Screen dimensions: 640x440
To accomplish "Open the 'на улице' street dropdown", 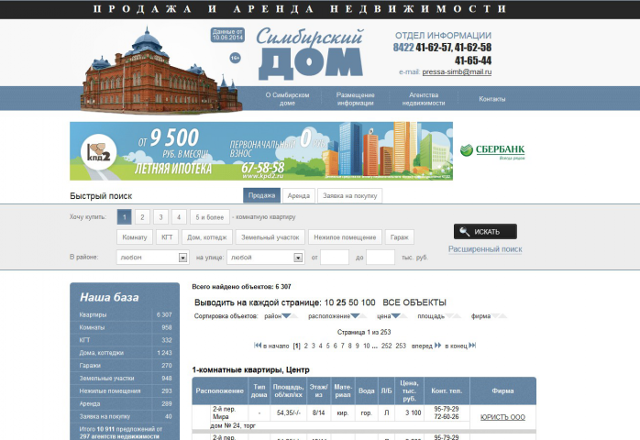I will [x=266, y=258].
